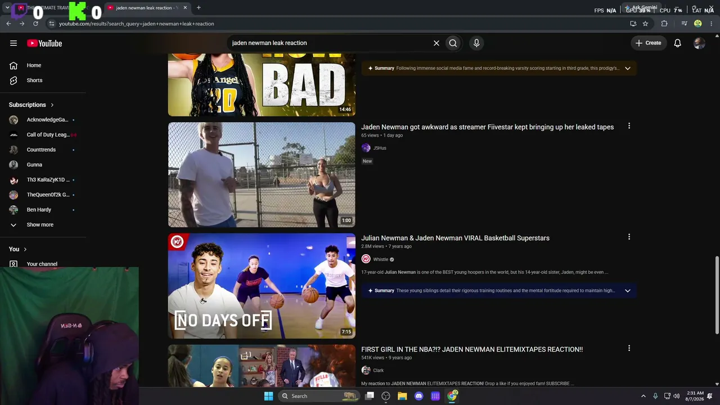This screenshot has height=405, width=720.
Task: Click the YouTube logo
Action: 44,43
